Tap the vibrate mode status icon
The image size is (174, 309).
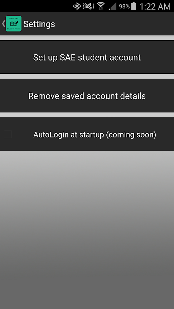89,7
